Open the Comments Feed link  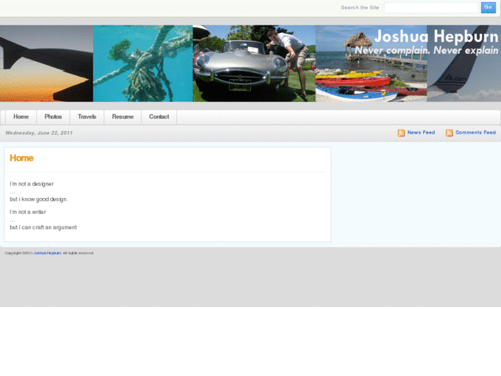[x=476, y=132]
